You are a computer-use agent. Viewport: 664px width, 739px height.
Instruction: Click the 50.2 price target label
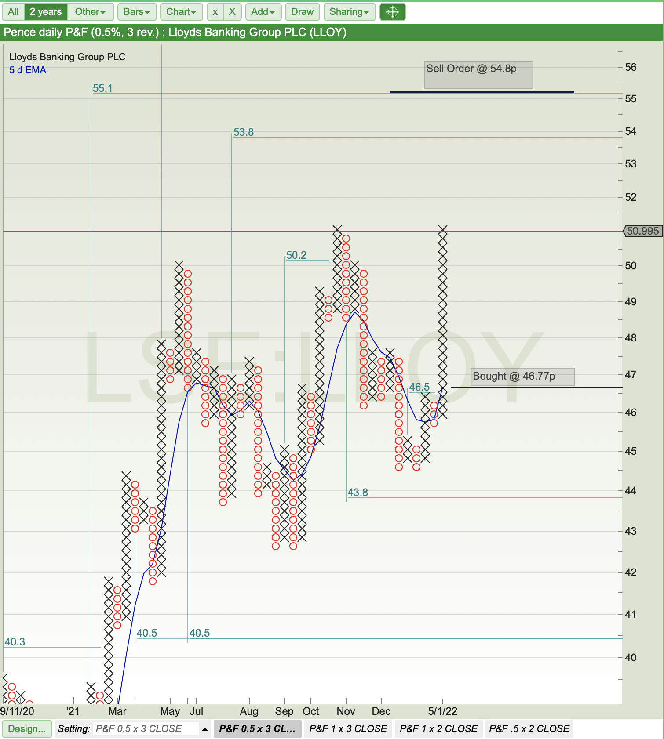tap(296, 255)
